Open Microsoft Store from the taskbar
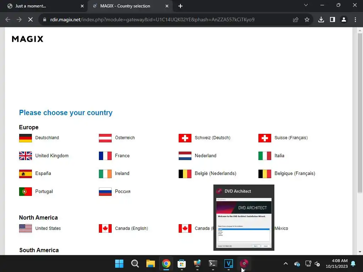 coord(182,263)
